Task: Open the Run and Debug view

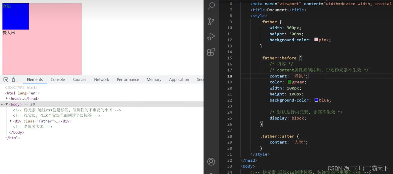Action: 211,37
